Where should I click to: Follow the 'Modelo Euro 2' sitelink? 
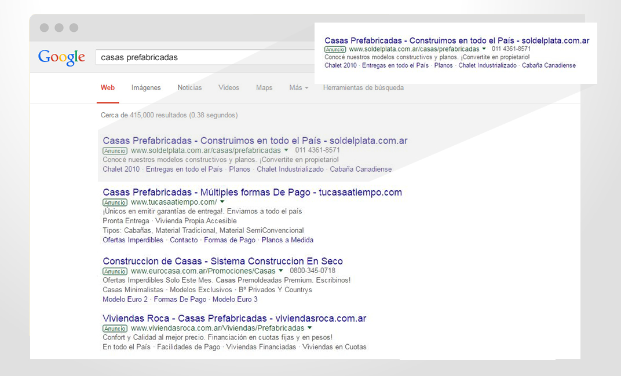(125, 299)
